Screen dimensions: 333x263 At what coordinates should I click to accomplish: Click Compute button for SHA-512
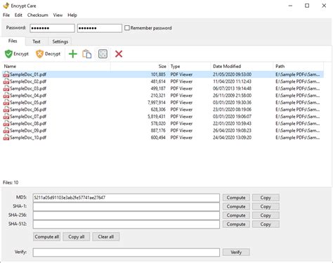point(236,224)
